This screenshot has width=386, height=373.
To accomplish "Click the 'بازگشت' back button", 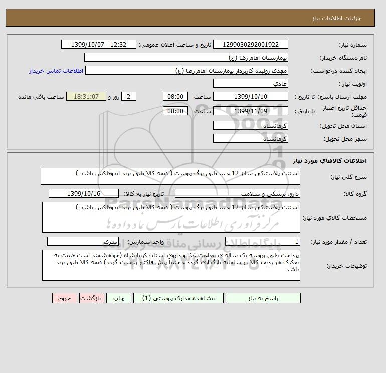I will point(92,298).
